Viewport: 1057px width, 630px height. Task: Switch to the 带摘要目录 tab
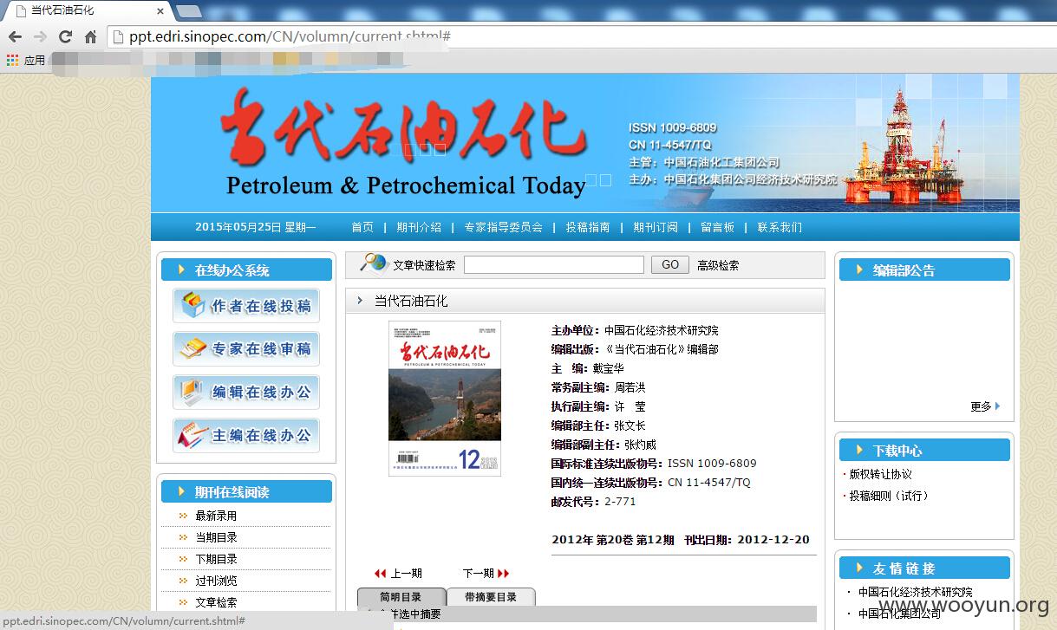coord(491,597)
